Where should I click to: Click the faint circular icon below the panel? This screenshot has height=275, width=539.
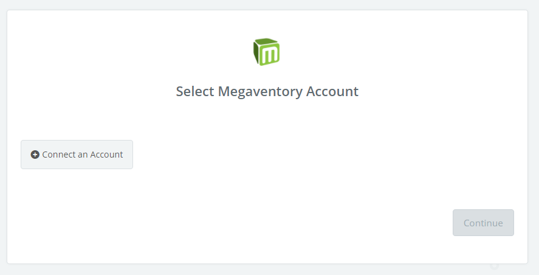[494, 266]
